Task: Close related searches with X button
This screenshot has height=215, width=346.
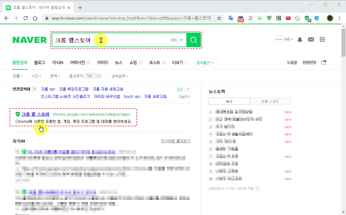Action: (x=188, y=89)
